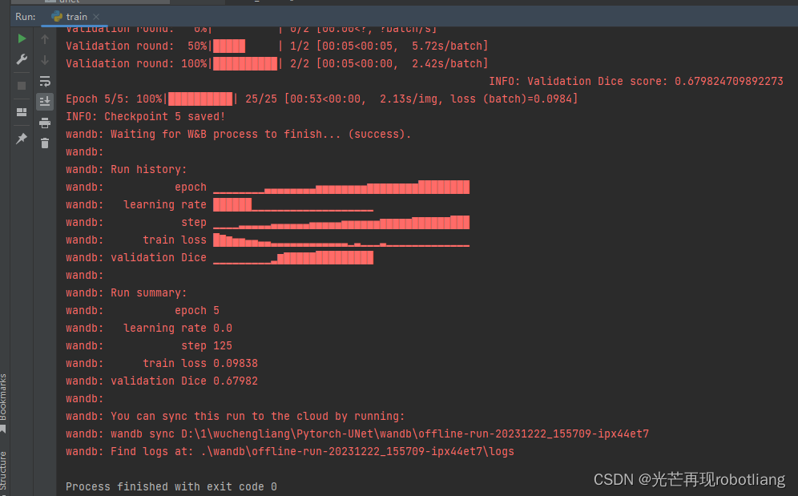Click the 'train loss 0.09838' summary line

(x=161, y=364)
